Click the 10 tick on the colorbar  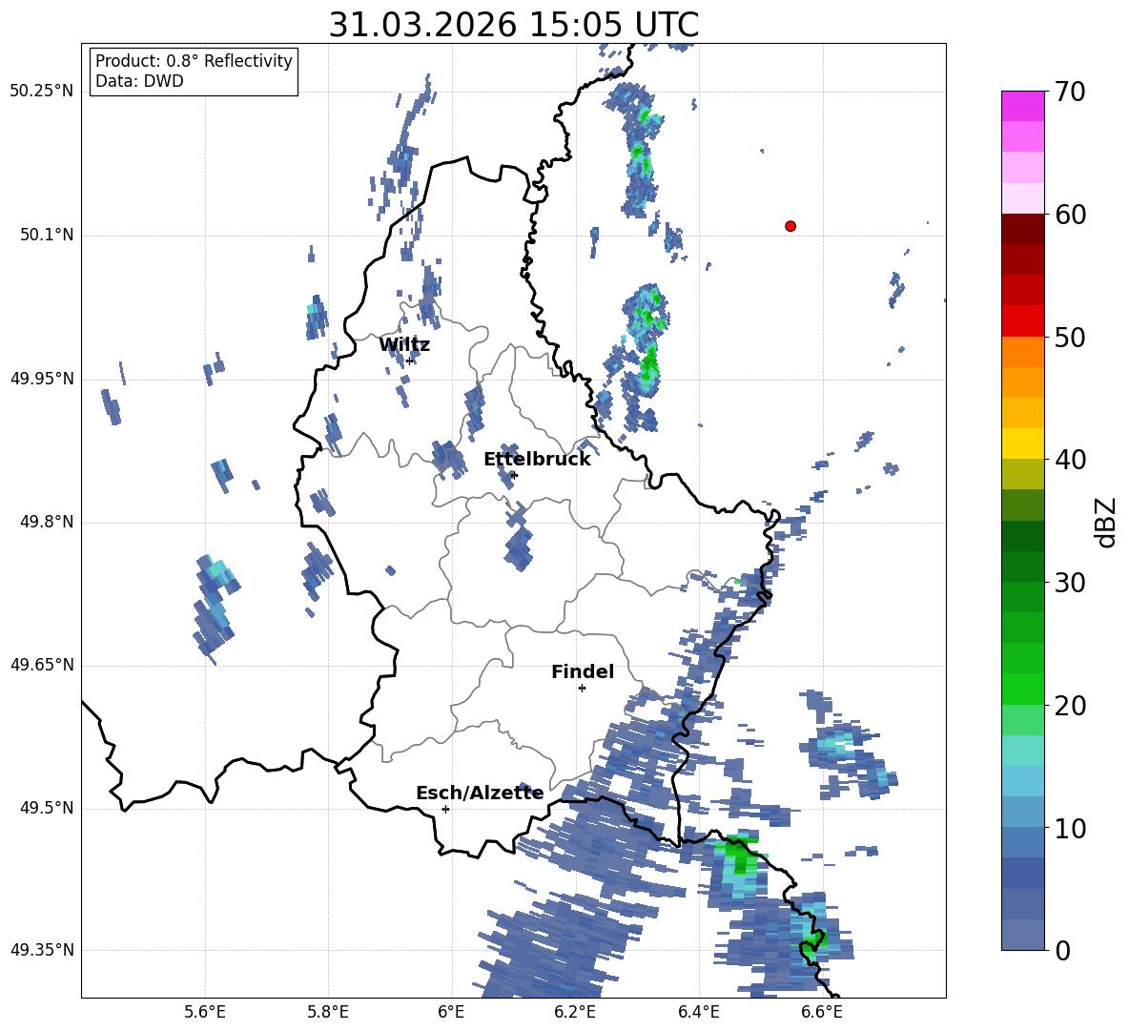click(x=1070, y=828)
